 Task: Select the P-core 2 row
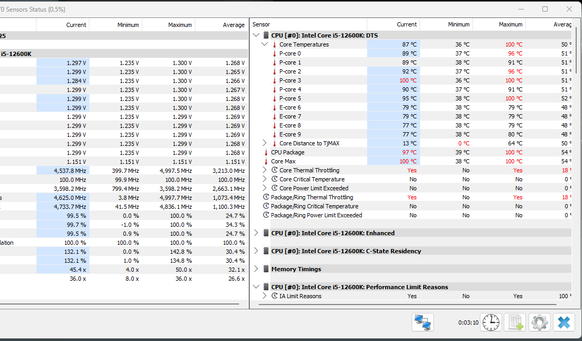click(411, 71)
